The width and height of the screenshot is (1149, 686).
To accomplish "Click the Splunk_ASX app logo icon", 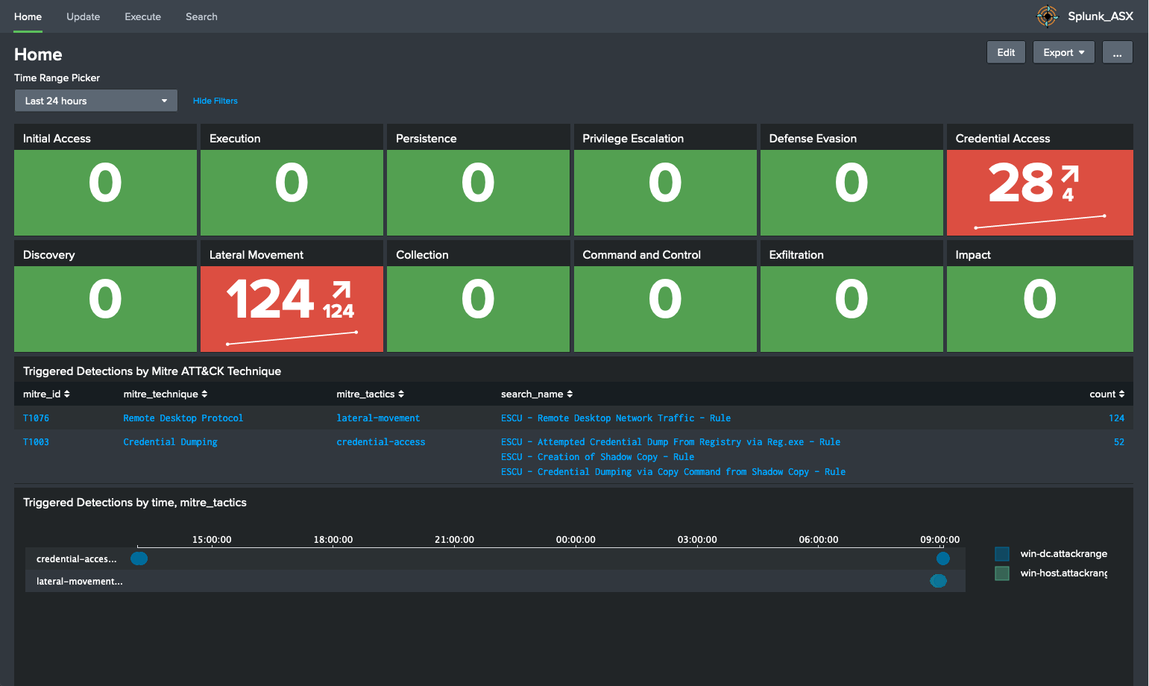I will pyautogui.click(x=1048, y=16).
